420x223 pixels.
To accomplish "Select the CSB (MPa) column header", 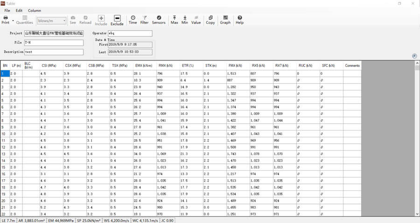I will tap(98, 66).
